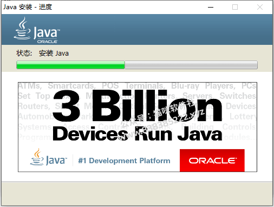Click the faded 'Switches' background word
The width and height of the screenshot is (274, 207).
[238, 96]
